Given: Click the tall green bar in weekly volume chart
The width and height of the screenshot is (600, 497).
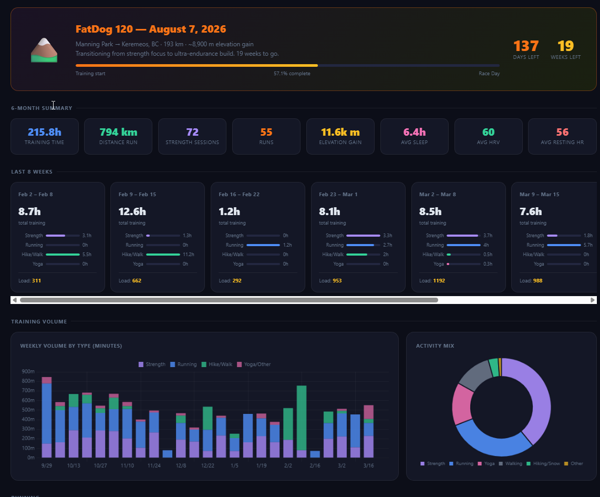Looking at the screenshot, I should pos(302,418).
